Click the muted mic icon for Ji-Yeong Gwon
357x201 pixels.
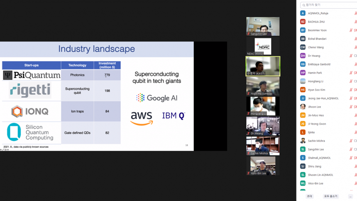[355, 124]
